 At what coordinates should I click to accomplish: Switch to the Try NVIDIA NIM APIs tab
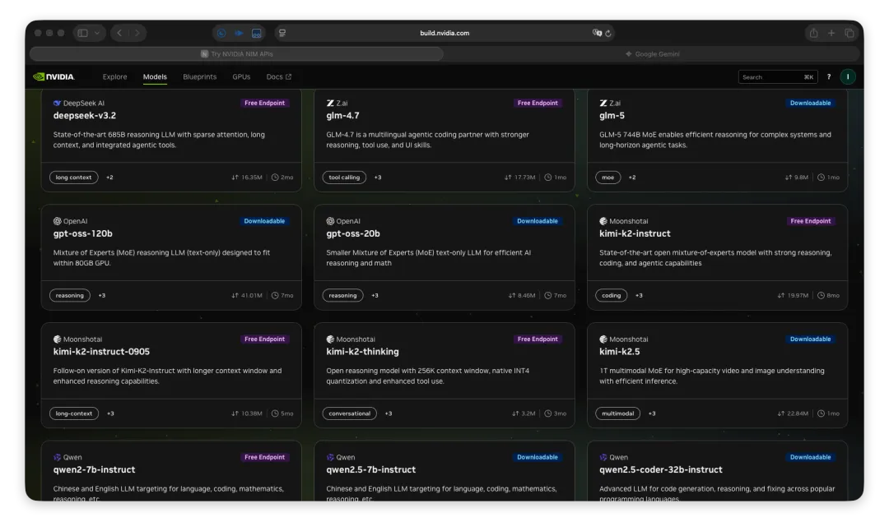[236, 53]
